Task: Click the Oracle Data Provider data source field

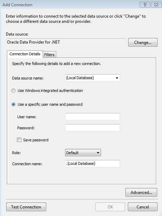Action: coord(66,42)
